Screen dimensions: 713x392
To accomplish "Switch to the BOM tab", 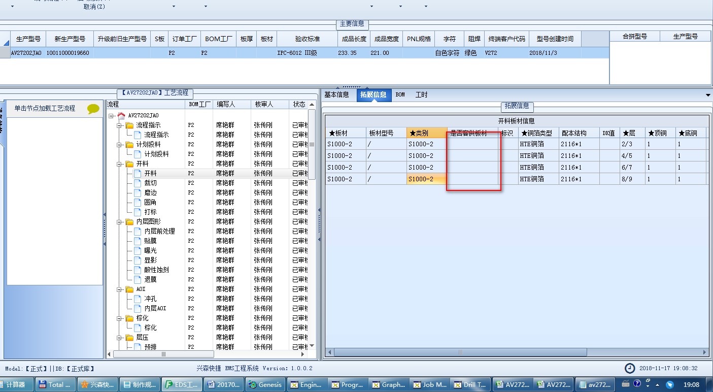I will [x=400, y=94].
